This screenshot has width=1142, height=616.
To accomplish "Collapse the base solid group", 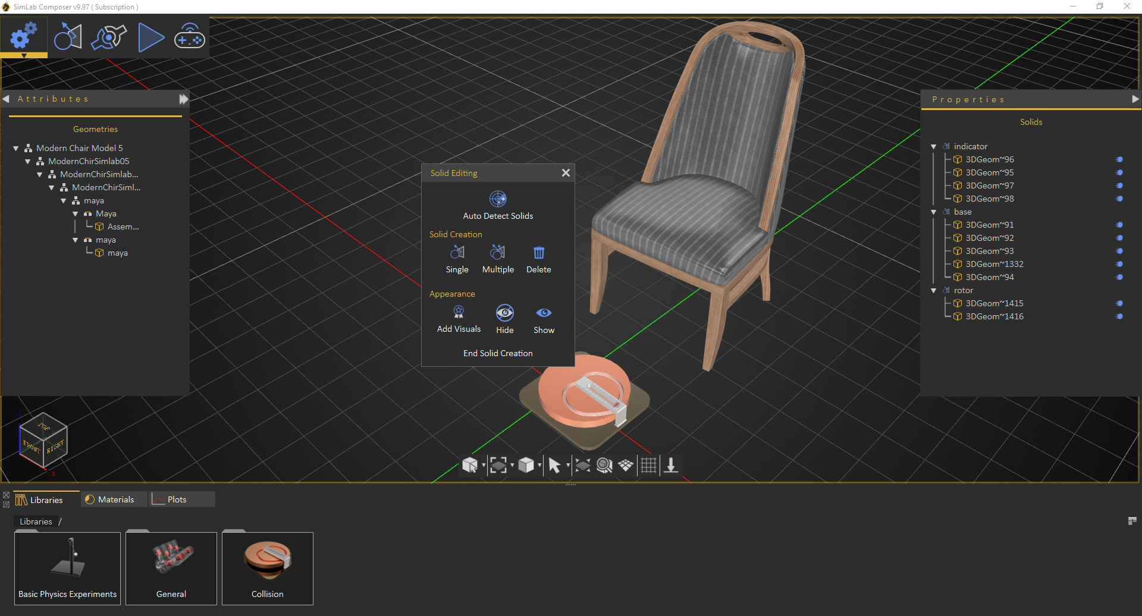I will (x=934, y=212).
